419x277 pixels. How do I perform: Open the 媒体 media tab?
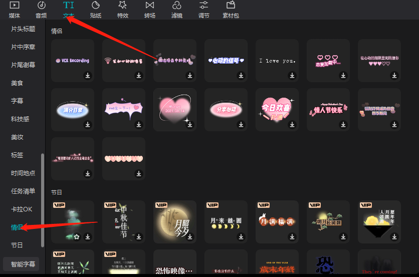15,10
